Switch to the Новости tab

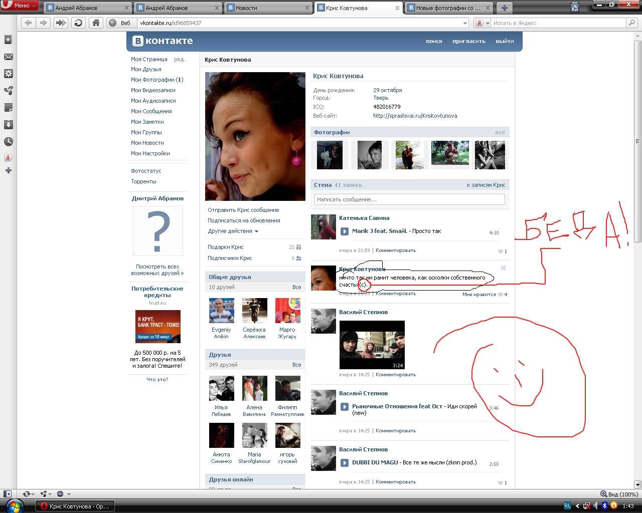click(268, 8)
